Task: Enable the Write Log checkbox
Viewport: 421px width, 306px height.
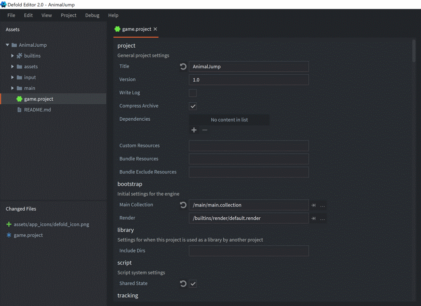Action: [193, 93]
